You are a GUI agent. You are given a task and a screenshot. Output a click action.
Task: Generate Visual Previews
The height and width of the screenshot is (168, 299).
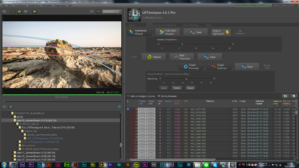pos(191,67)
